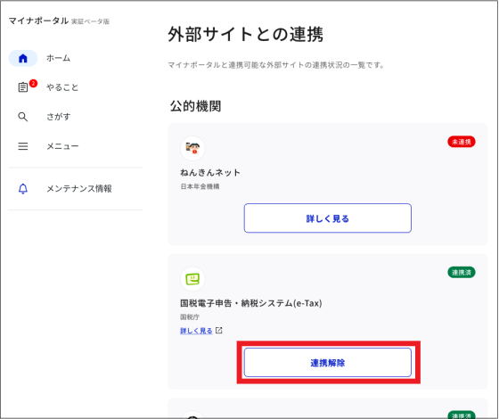Click the マイナポータル logo title

point(38,21)
